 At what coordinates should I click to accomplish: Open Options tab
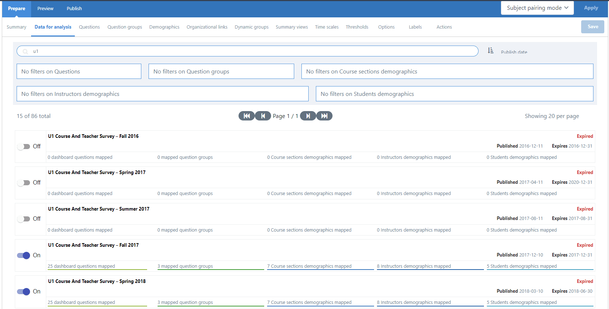[386, 27]
